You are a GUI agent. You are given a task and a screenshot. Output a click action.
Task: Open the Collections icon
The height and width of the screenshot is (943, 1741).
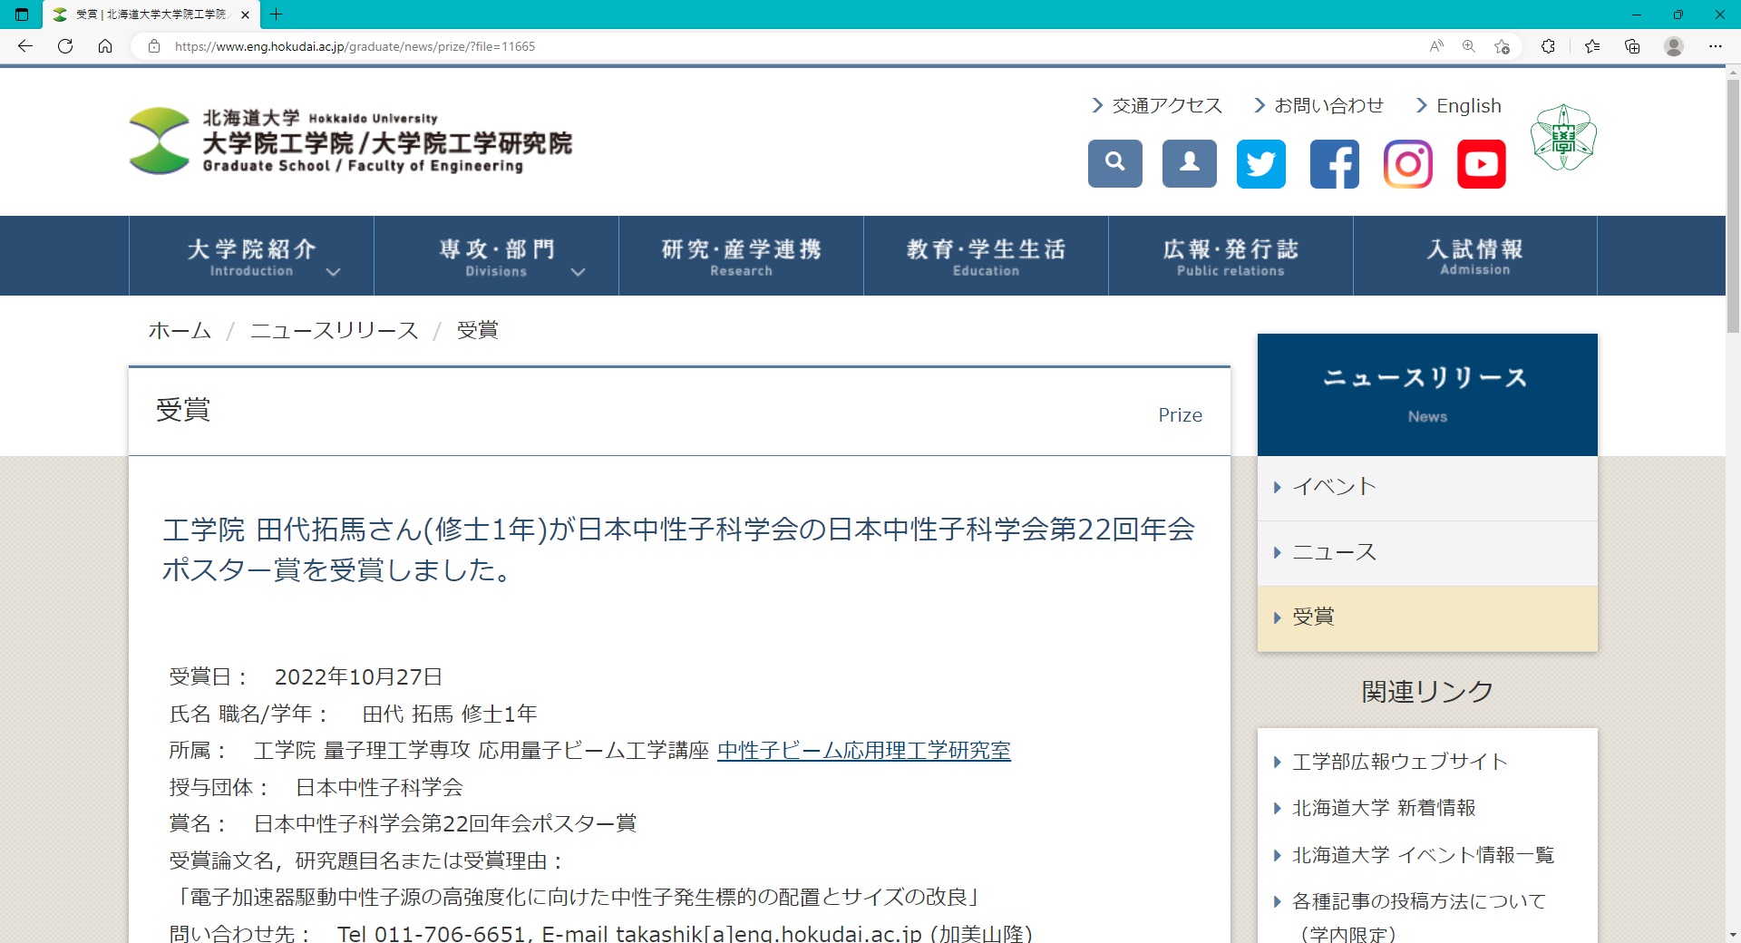(x=1632, y=46)
